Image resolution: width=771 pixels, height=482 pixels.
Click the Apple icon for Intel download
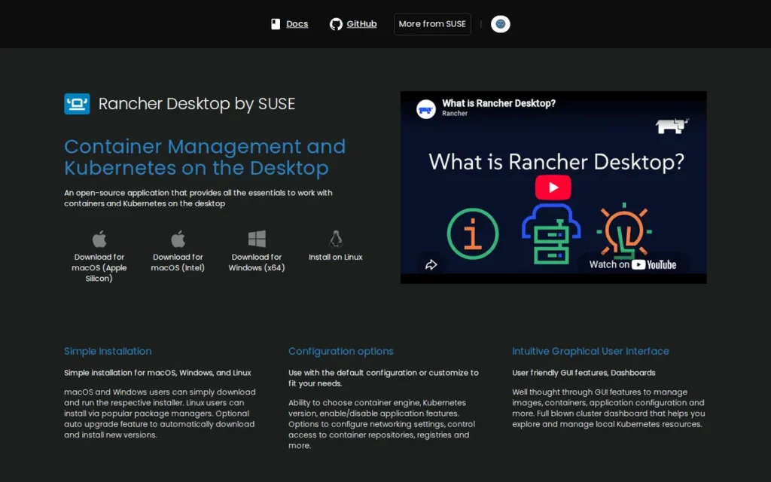click(178, 239)
